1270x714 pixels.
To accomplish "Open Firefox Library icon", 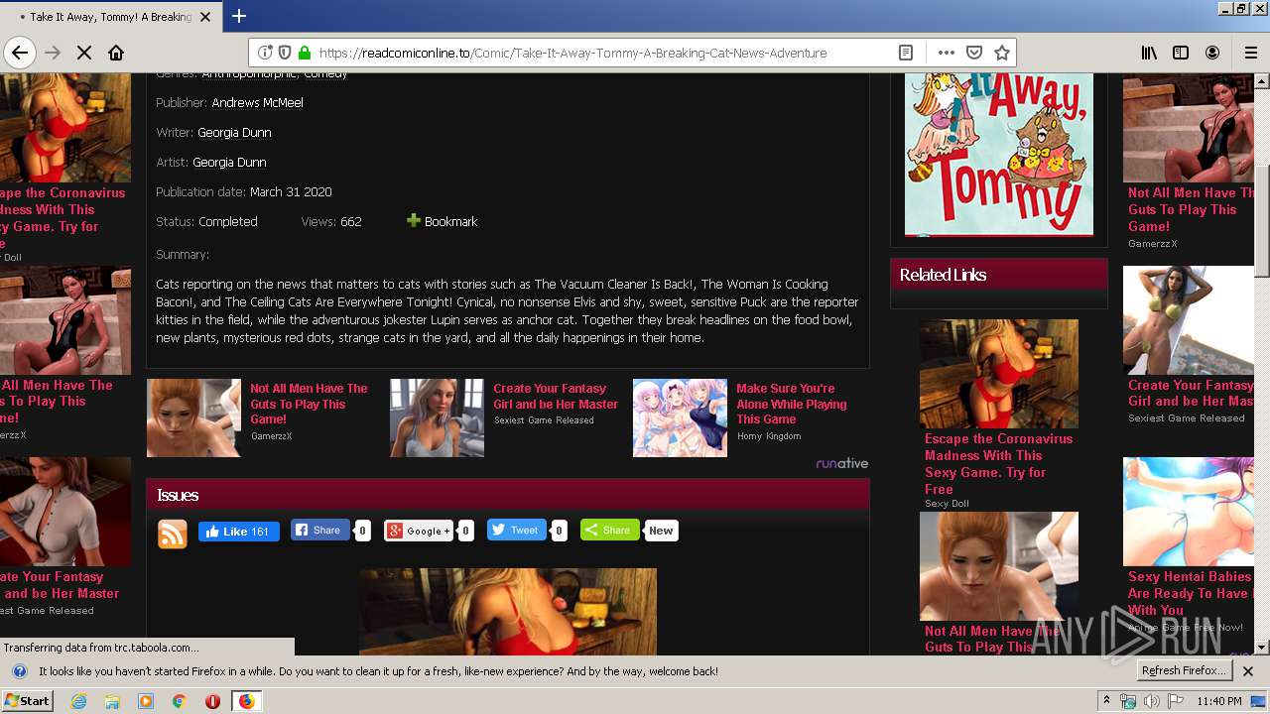I will pyautogui.click(x=1149, y=53).
